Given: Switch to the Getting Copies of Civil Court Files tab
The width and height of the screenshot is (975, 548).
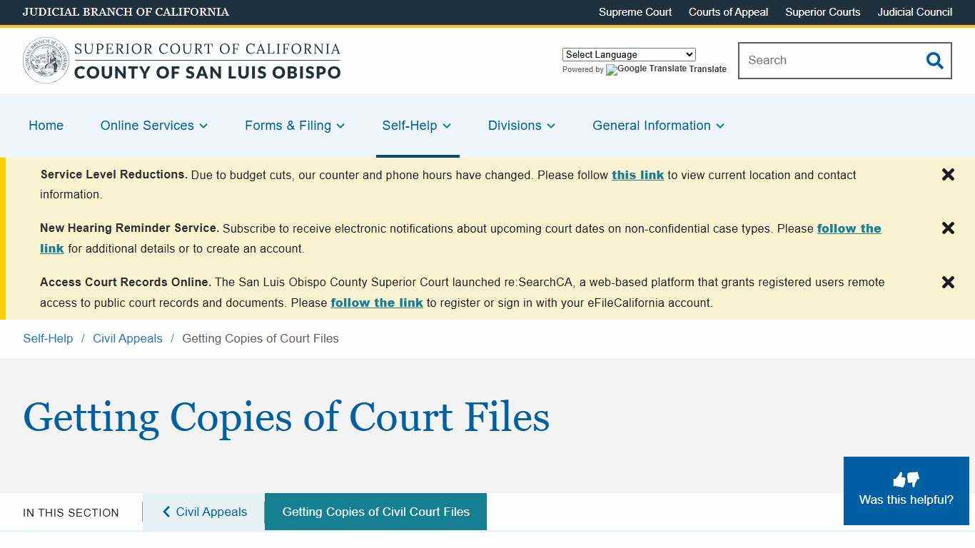Looking at the screenshot, I should (375, 512).
